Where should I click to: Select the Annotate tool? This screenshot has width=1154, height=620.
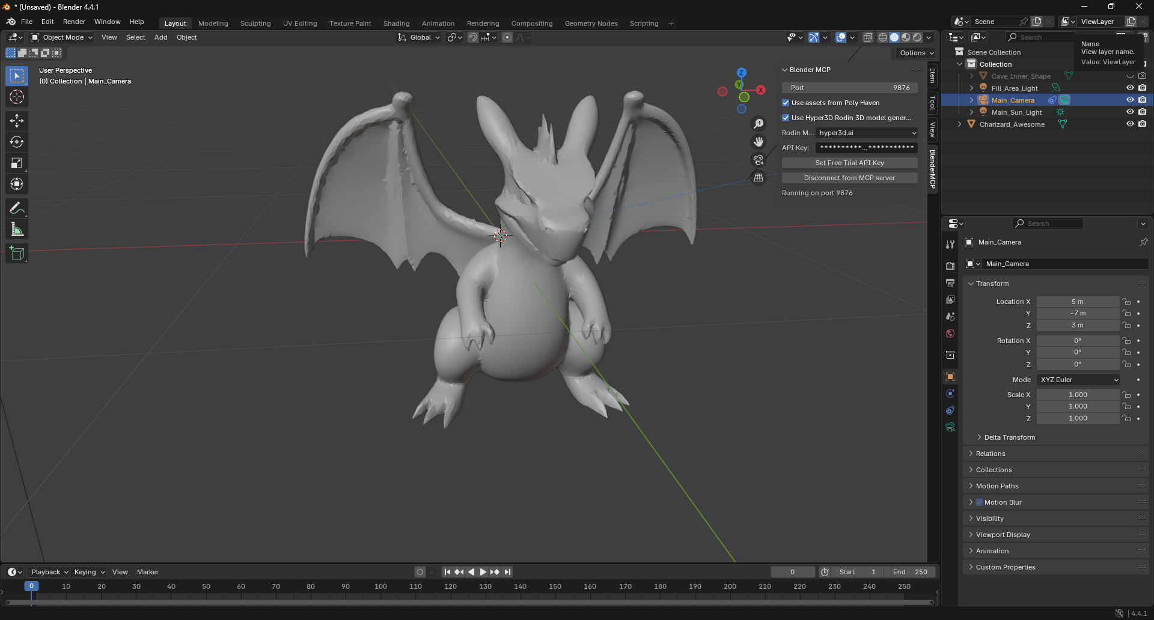[x=17, y=208]
